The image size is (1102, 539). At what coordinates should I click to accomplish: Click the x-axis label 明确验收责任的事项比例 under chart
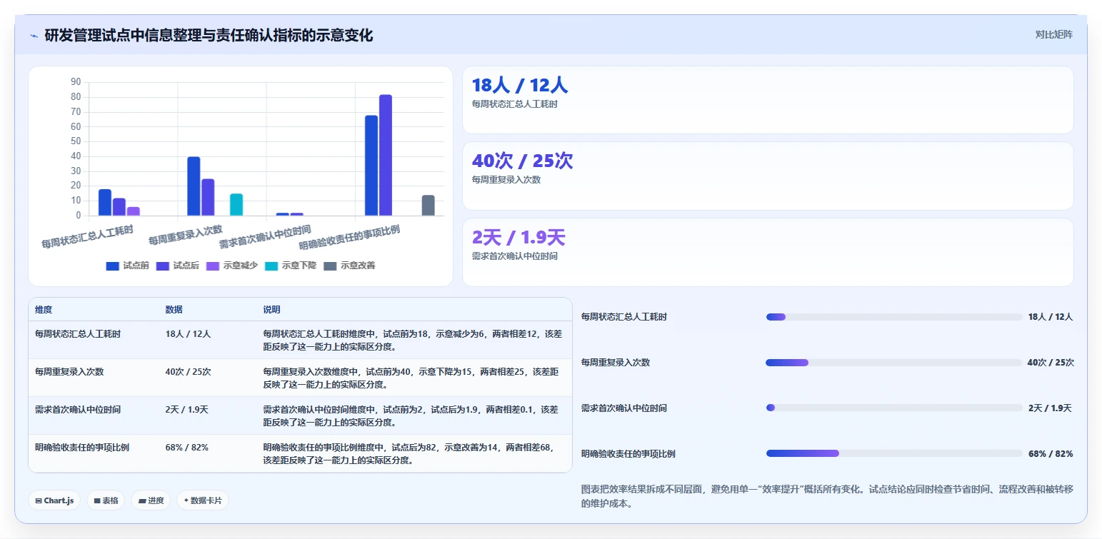click(x=349, y=238)
